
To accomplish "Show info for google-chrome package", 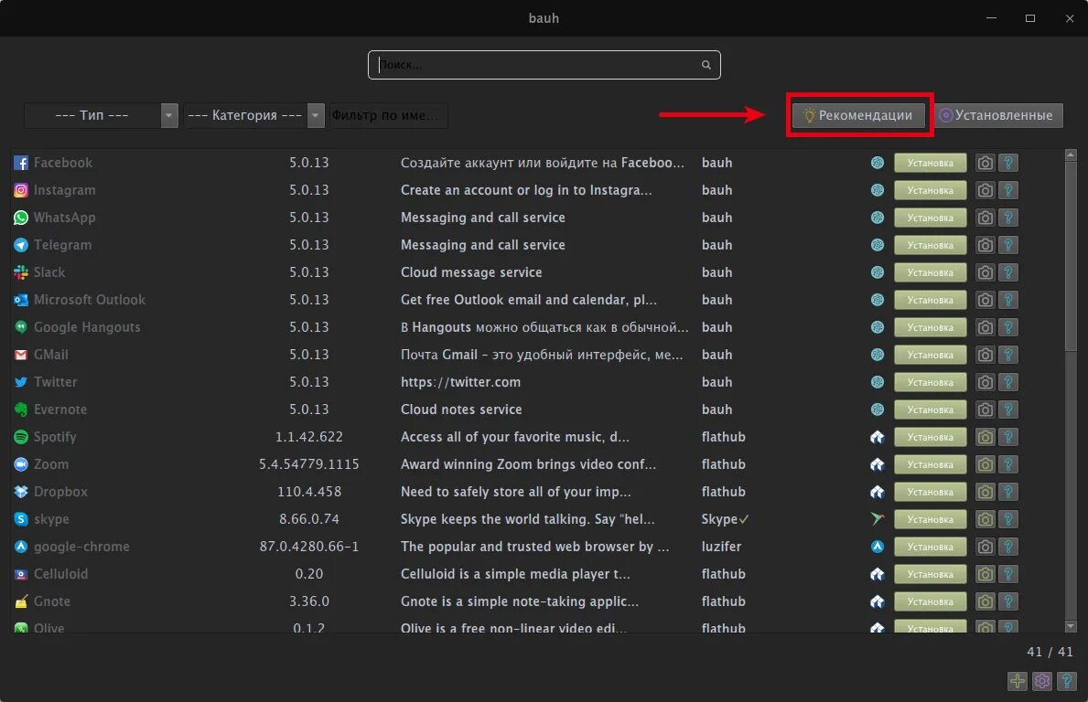I will click(1008, 547).
